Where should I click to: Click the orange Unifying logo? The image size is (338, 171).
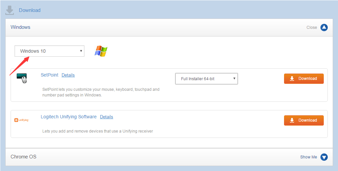(x=22, y=120)
